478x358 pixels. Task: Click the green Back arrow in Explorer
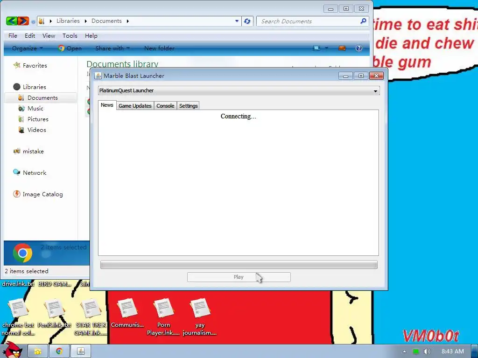tap(12, 21)
